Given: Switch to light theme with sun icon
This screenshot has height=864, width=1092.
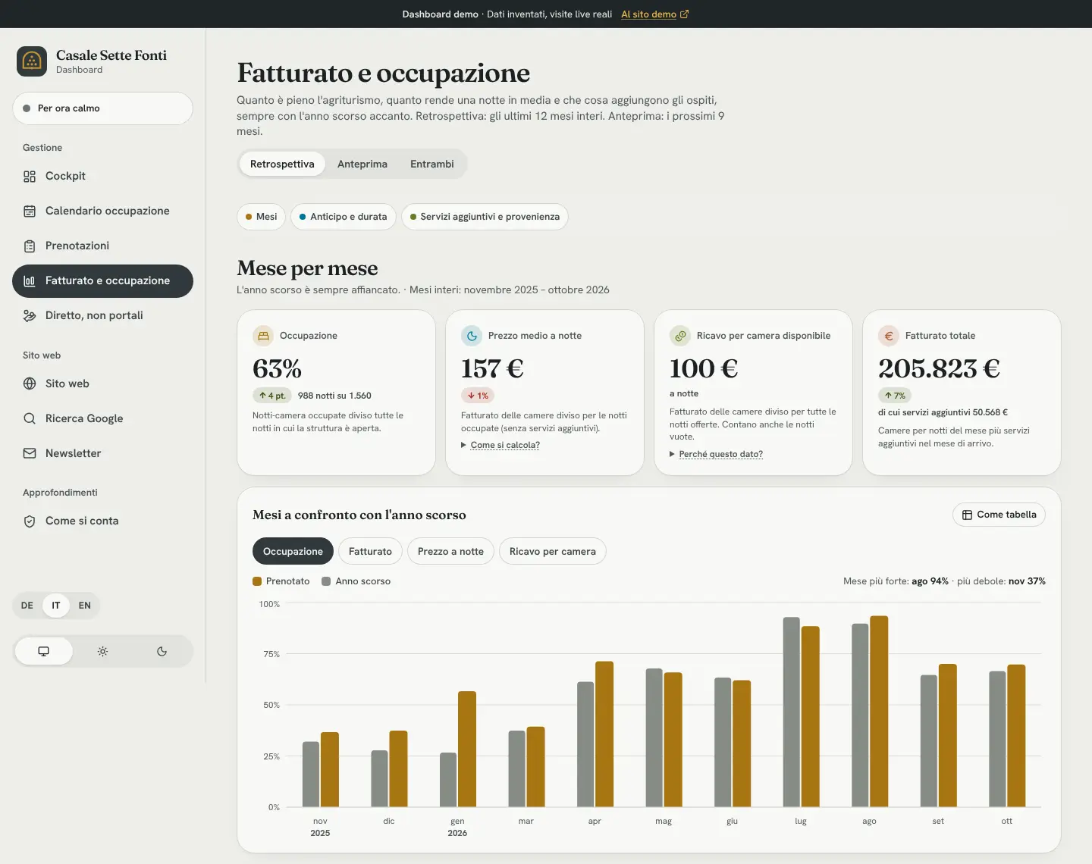Looking at the screenshot, I should tap(102, 652).
